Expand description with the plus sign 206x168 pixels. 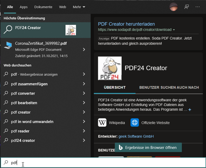tap(190, 110)
